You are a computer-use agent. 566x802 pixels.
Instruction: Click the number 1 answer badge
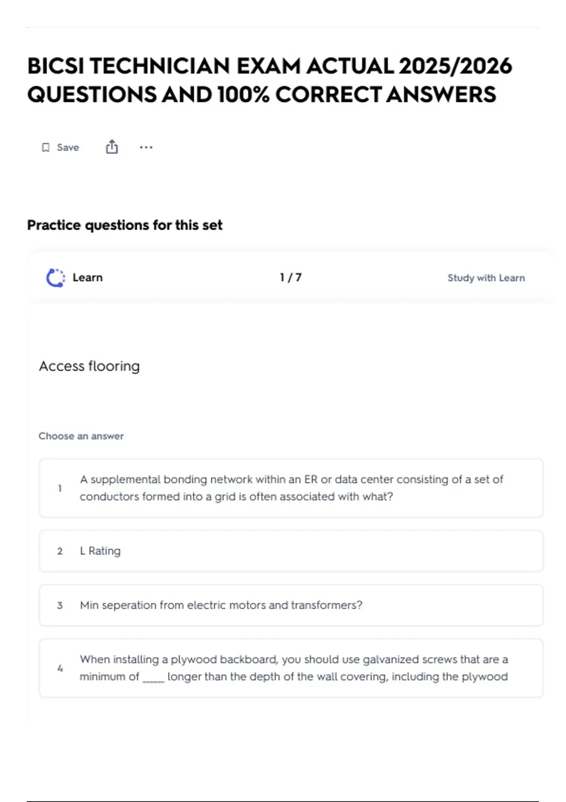pyautogui.click(x=60, y=488)
